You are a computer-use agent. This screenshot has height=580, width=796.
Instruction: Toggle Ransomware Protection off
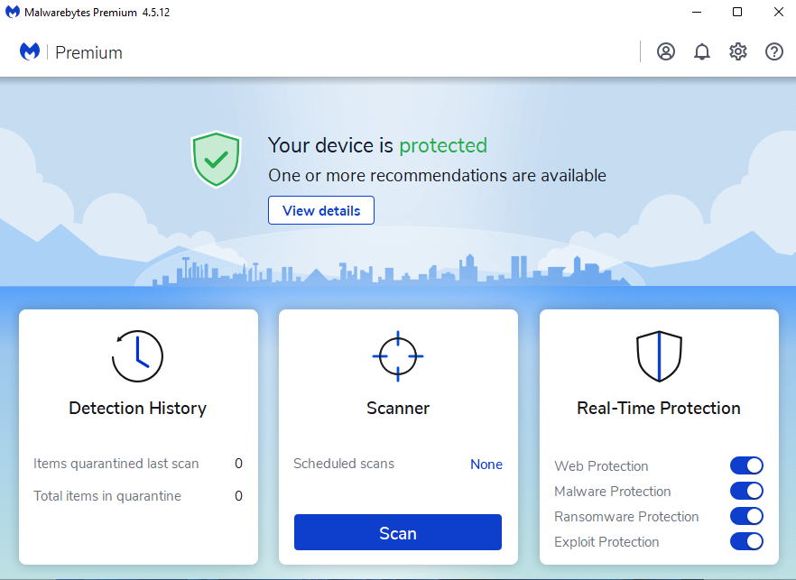coord(746,516)
